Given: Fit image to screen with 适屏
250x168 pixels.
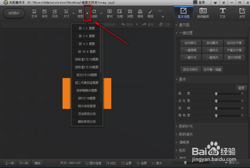Looking at the screenshot, I should [x=141, y=163].
